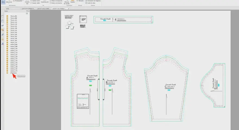This screenshot has width=239, height=130.
Task: Open the Bookmarks panel in sidebar
Action: coord(2,16)
